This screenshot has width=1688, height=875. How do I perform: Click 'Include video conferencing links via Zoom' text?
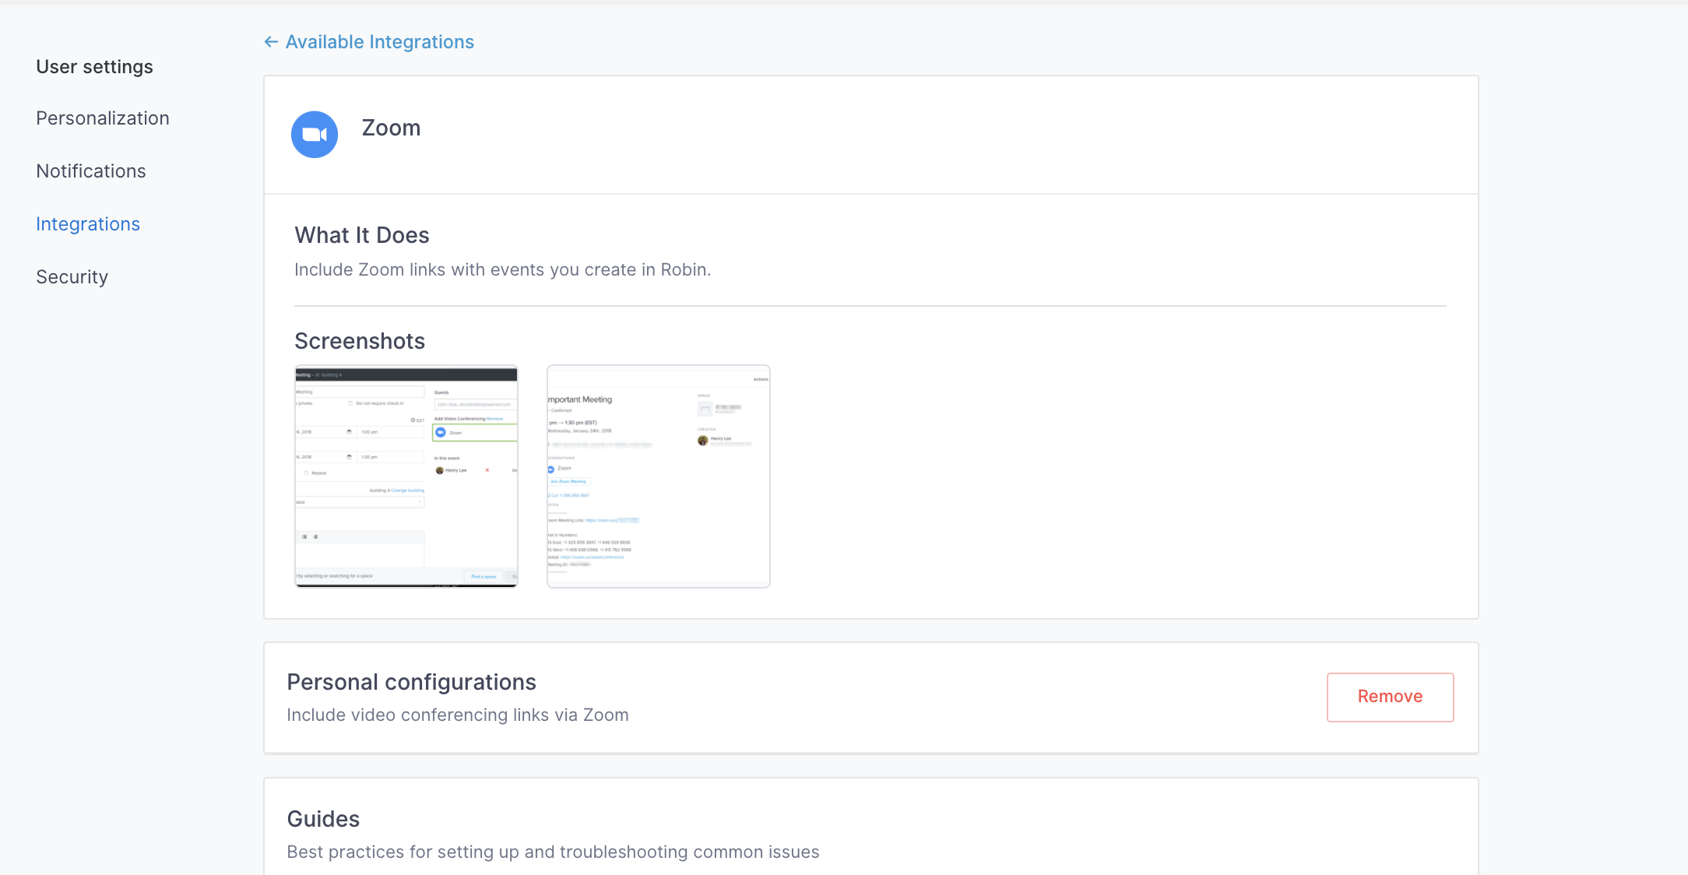(x=458, y=715)
